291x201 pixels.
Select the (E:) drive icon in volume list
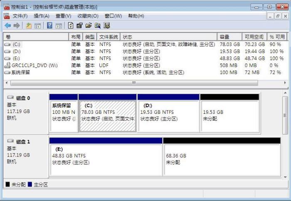pos(7,59)
